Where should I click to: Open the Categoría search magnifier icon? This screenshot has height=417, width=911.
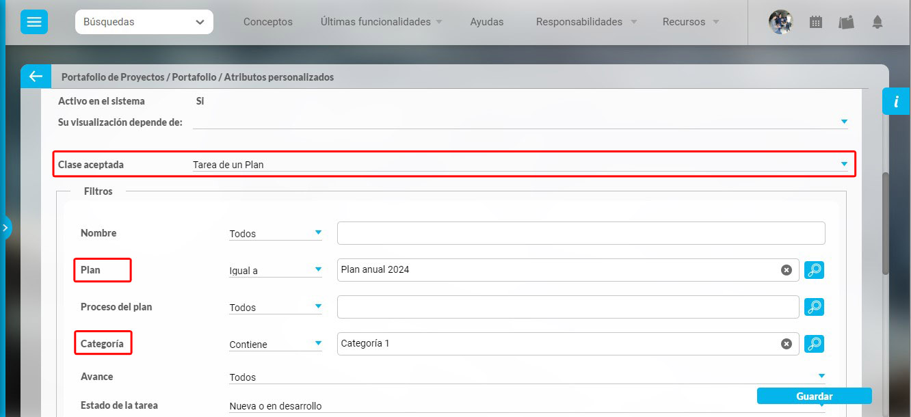(x=814, y=344)
